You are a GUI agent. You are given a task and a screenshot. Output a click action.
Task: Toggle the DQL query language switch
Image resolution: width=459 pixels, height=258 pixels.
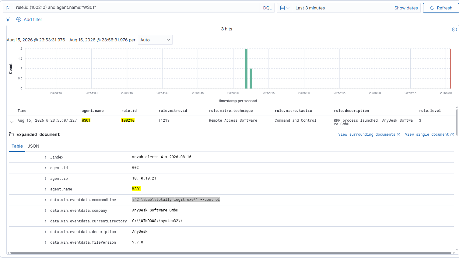click(267, 8)
